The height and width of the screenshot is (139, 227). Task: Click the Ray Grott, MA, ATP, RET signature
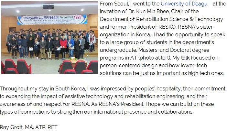(29, 127)
